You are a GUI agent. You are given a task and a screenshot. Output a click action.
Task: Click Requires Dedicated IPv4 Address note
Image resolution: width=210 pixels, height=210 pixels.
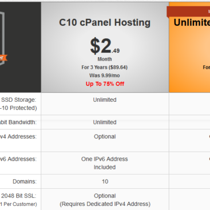pos(105,204)
